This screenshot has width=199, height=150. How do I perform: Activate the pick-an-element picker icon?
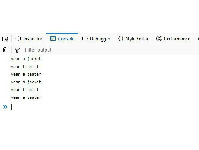(x=5, y=39)
